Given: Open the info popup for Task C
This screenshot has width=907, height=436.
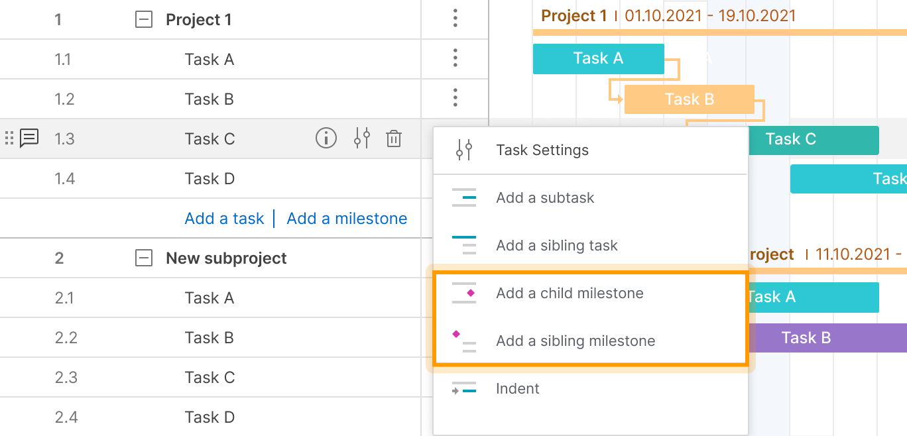Looking at the screenshot, I should (326, 138).
